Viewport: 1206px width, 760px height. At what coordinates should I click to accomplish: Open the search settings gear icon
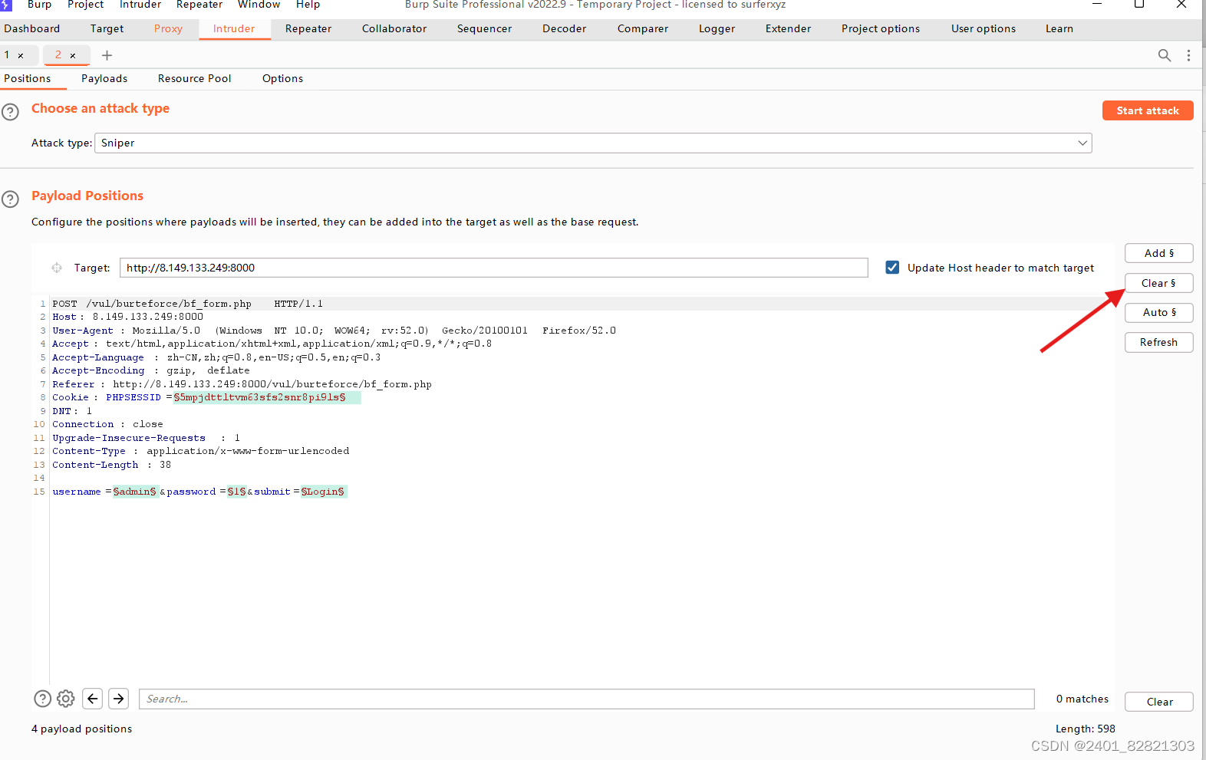coord(66,699)
